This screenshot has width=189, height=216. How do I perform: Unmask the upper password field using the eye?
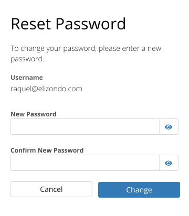tap(169, 127)
